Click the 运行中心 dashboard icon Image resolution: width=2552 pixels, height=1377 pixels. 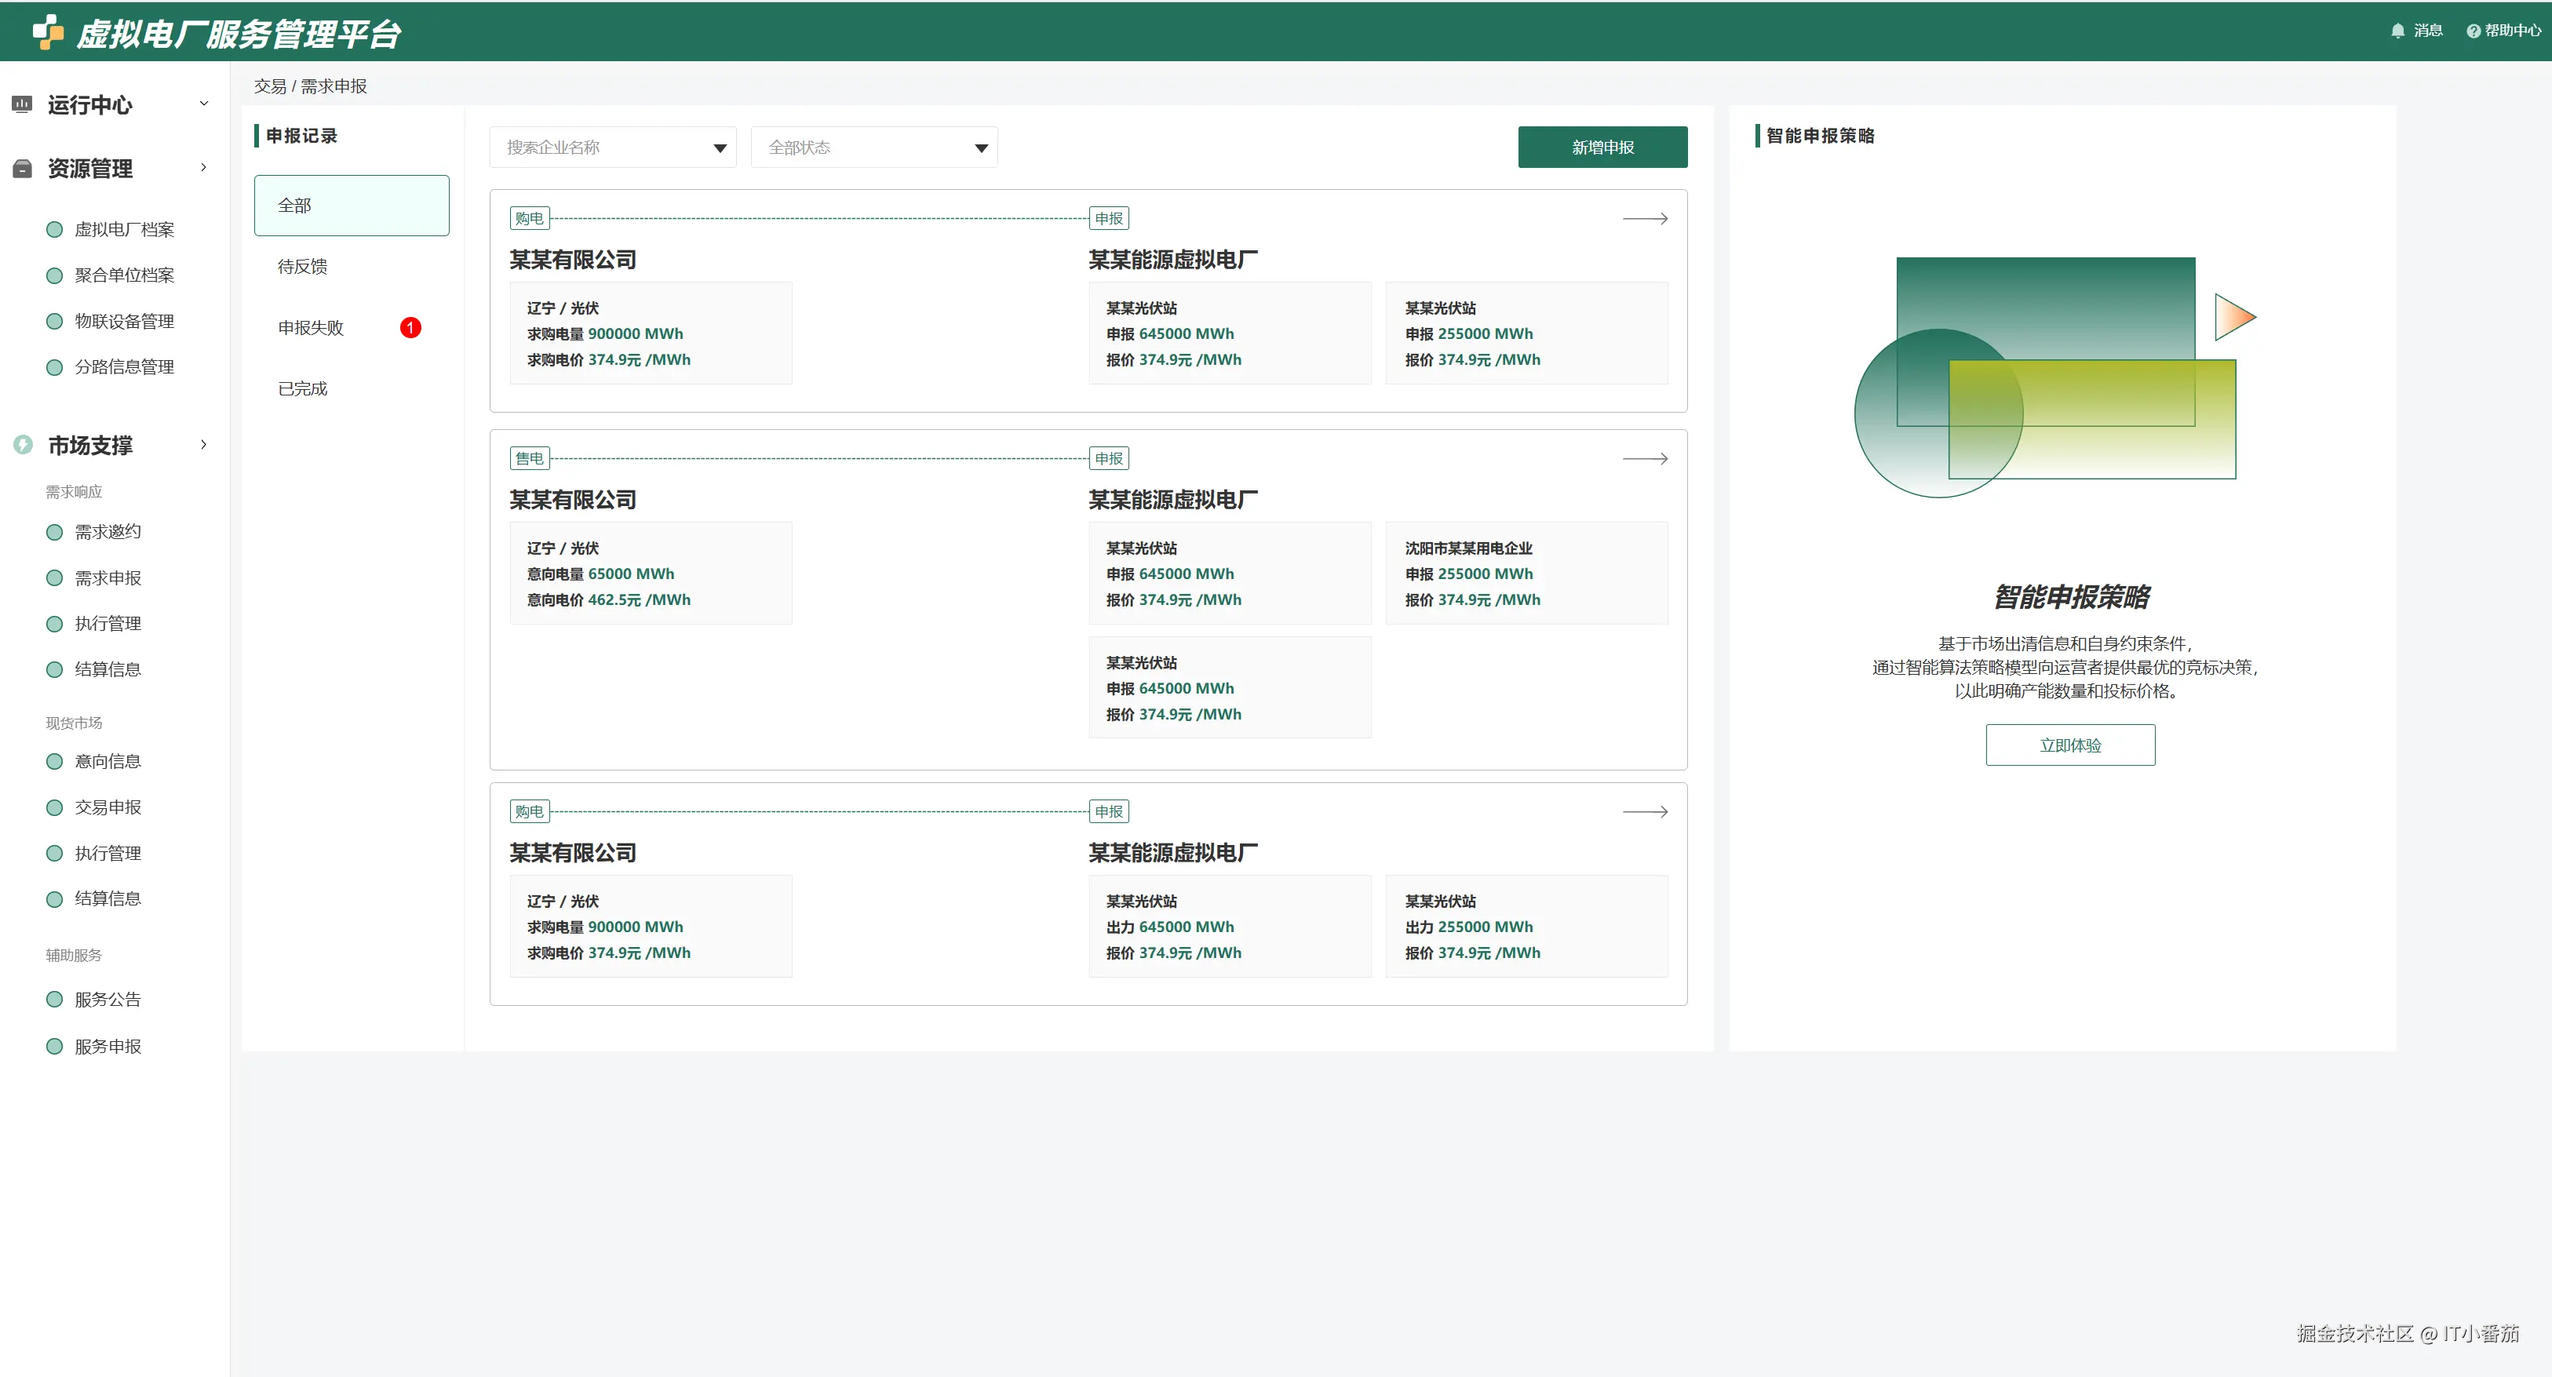pyautogui.click(x=22, y=104)
